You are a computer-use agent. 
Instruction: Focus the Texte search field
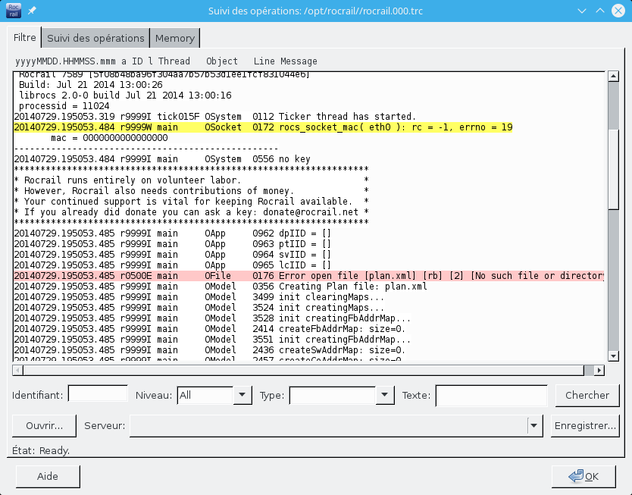coord(491,395)
